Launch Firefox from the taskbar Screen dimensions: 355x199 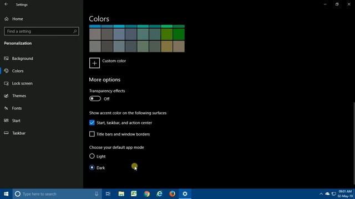[x=173, y=194]
